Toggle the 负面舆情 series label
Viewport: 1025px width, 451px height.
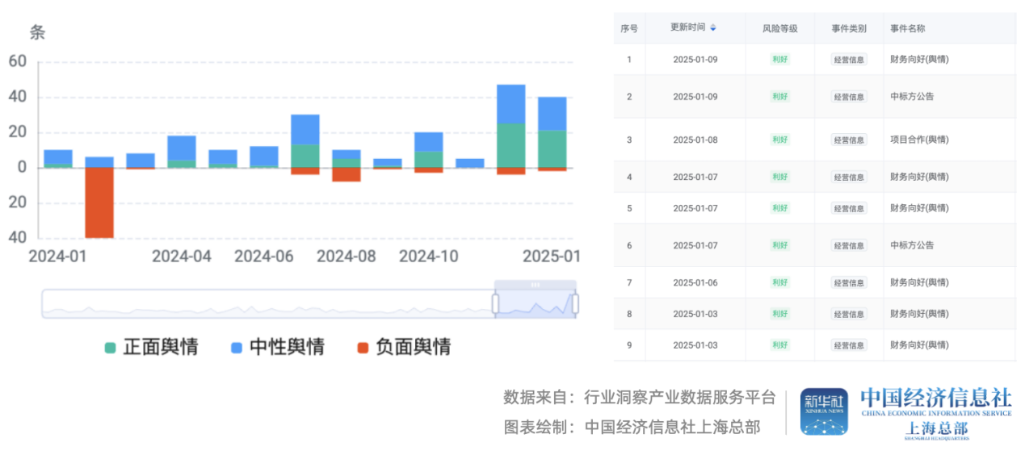coord(413,348)
